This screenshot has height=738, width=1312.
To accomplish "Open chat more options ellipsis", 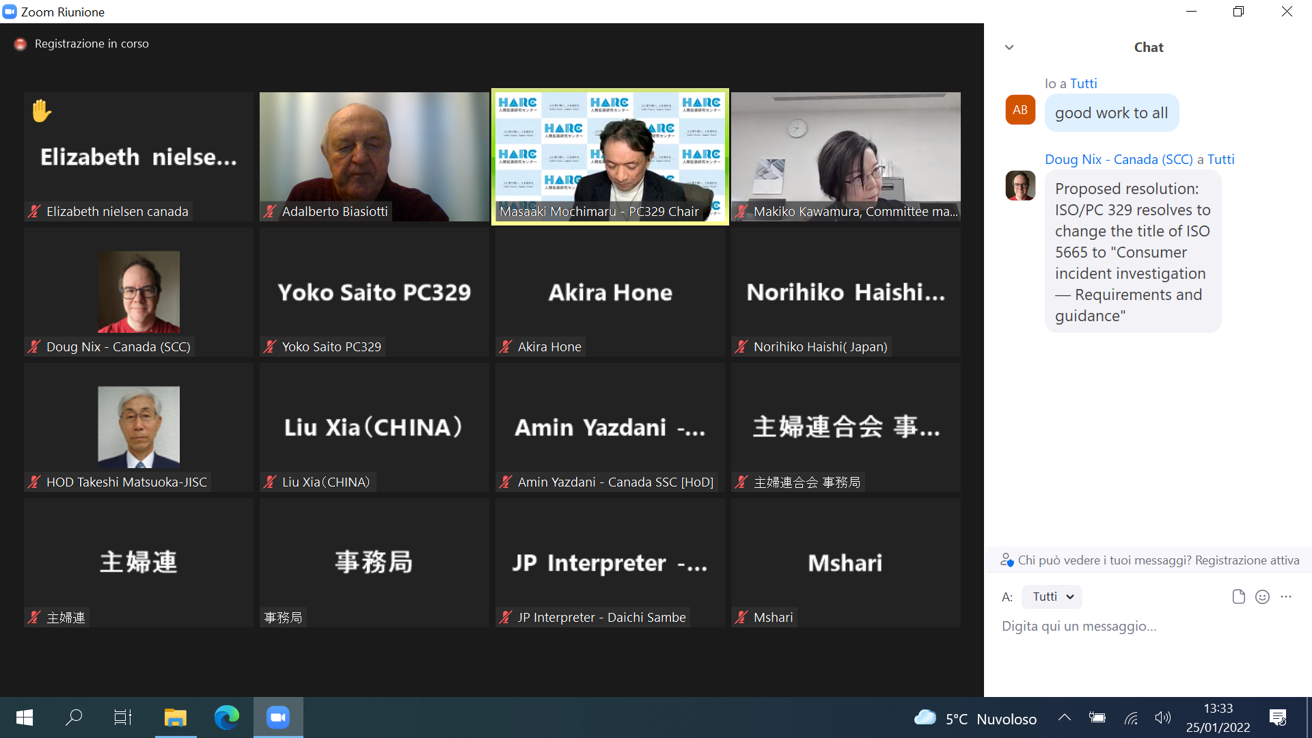I will point(1286,597).
